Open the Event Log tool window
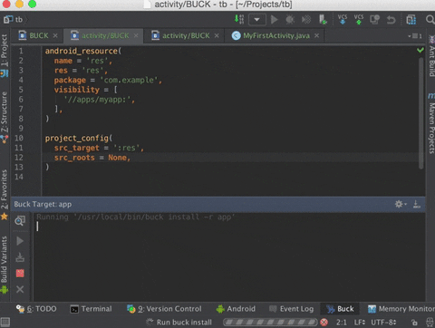435x328 pixels. pos(291,309)
